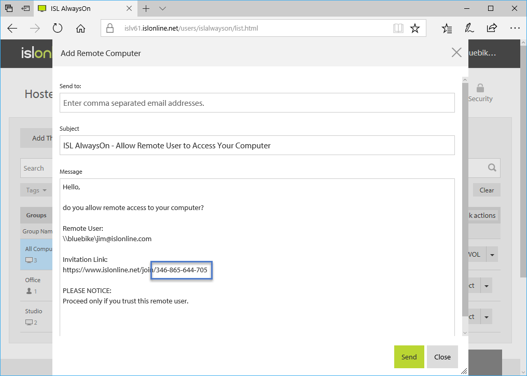Click the share icon in browser toolbar
The height and width of the screenshot is (376, 527).
pyautogui.click(x=492, y=28)
